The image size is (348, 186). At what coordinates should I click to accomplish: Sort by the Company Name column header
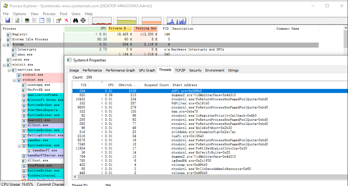pos(297,29)
